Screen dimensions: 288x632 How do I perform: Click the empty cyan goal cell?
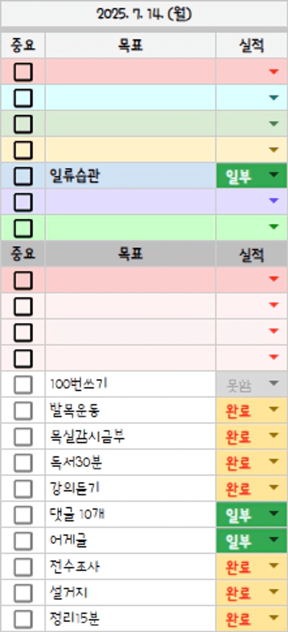(130, 97)
